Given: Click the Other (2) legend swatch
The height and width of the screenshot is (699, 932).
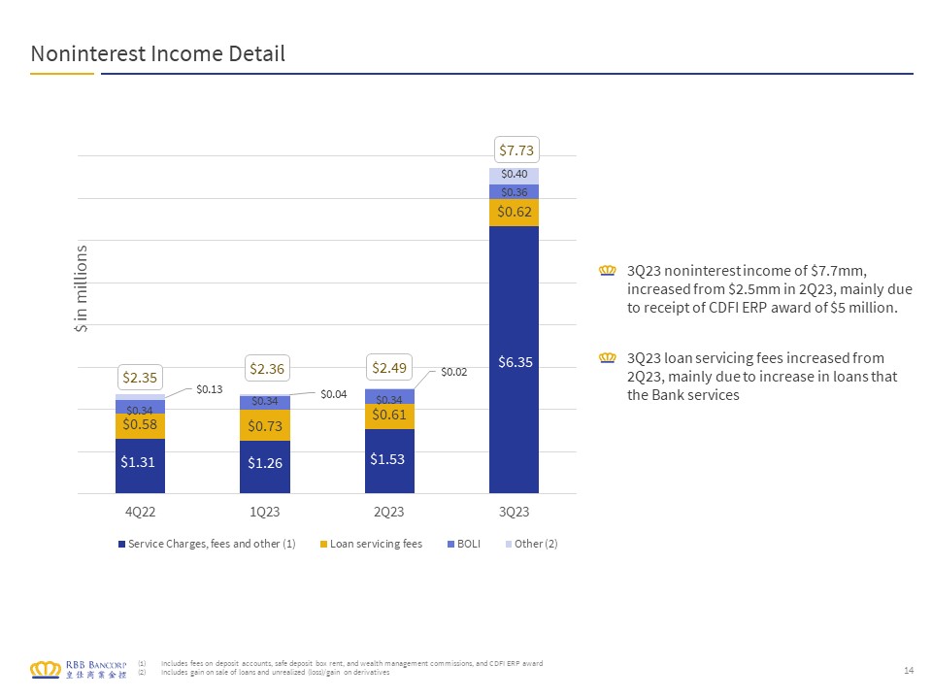Looking at the screenshot, I should pos(508,544).
